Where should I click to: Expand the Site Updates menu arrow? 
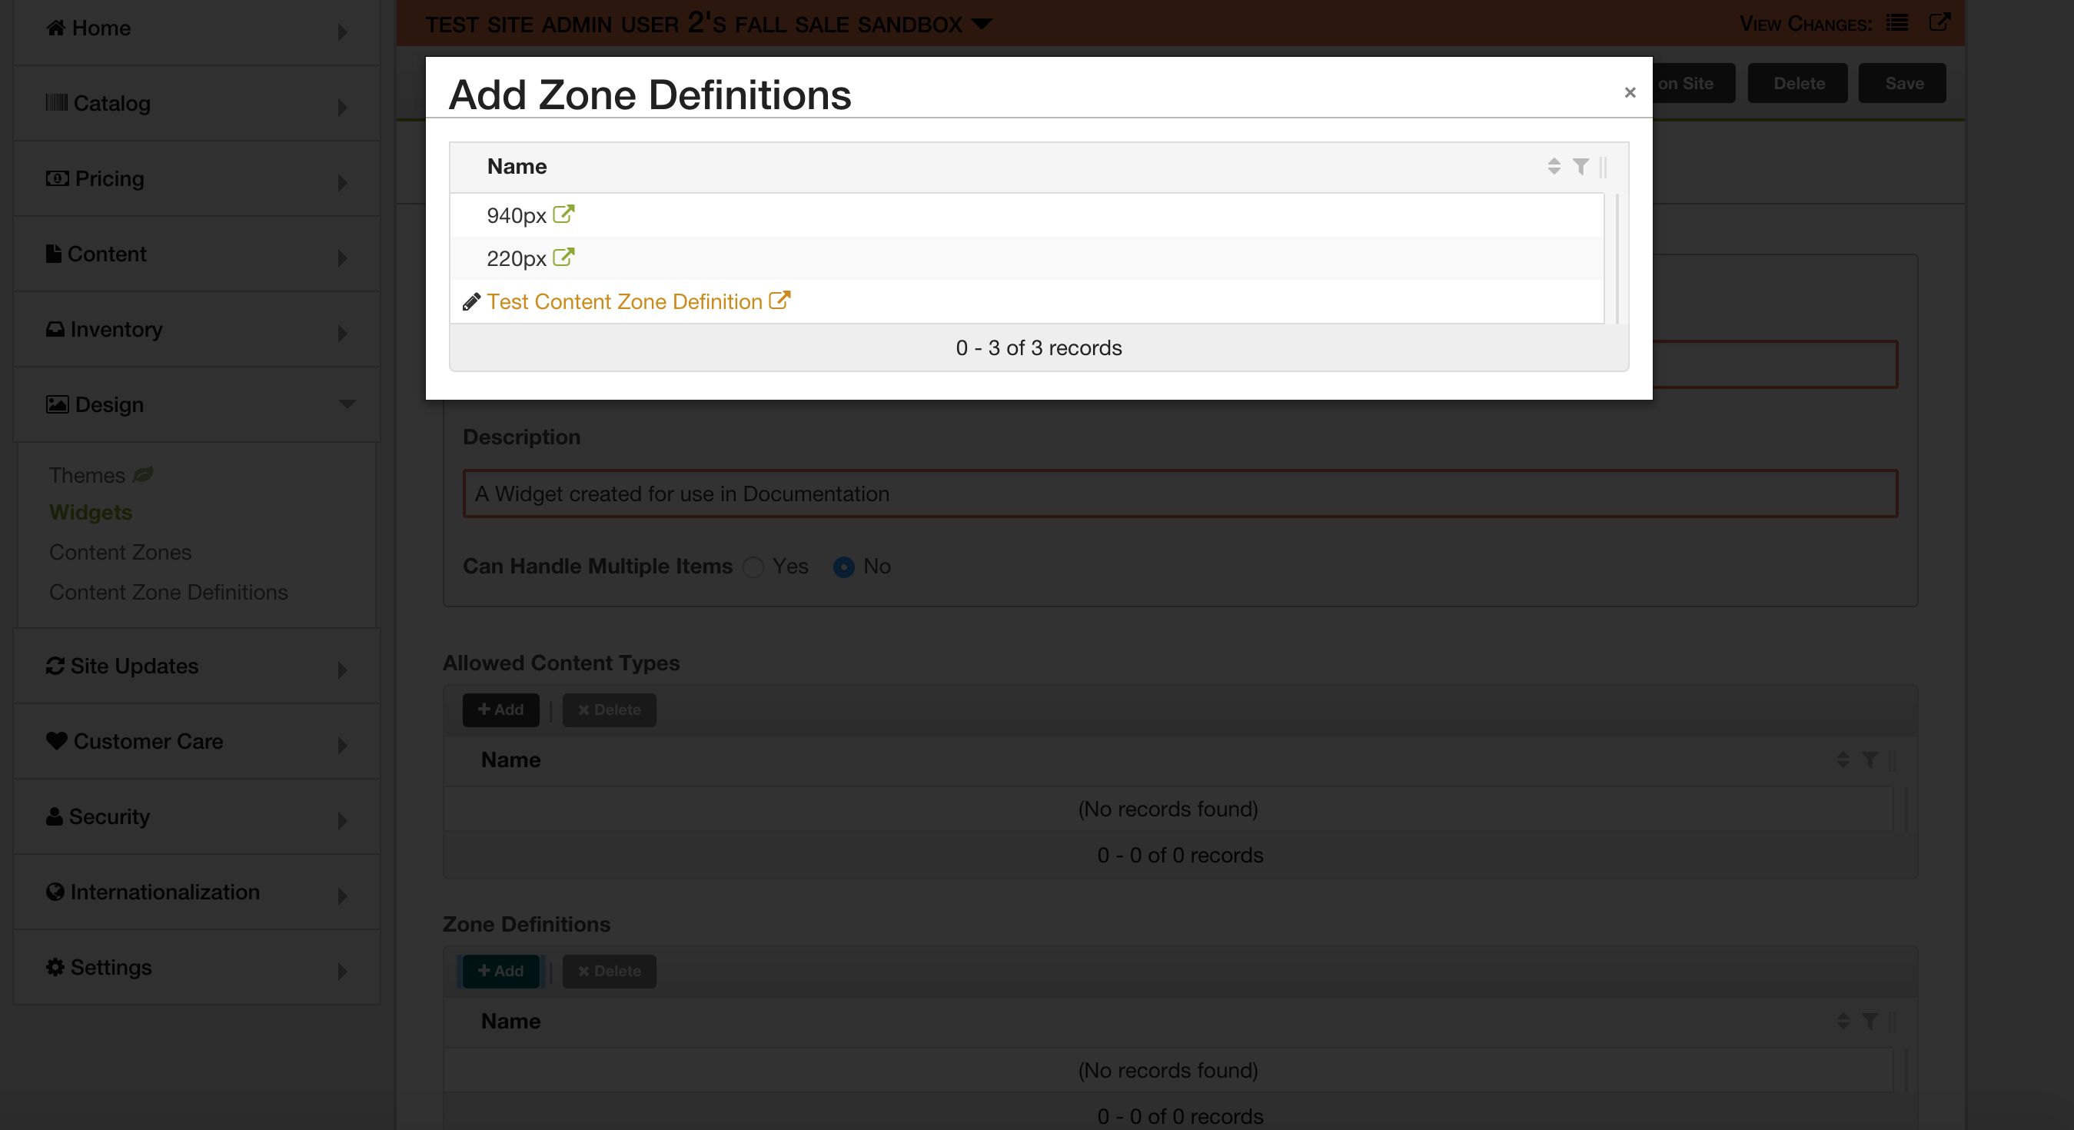pyautogui.click(x=342, y=670)
